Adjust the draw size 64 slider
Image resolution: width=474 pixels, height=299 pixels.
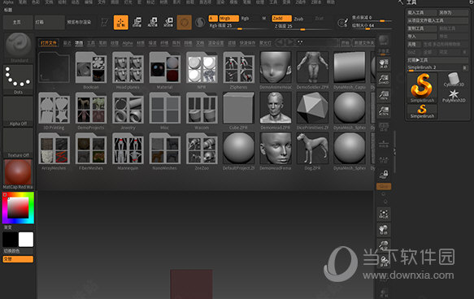(372, 26)
